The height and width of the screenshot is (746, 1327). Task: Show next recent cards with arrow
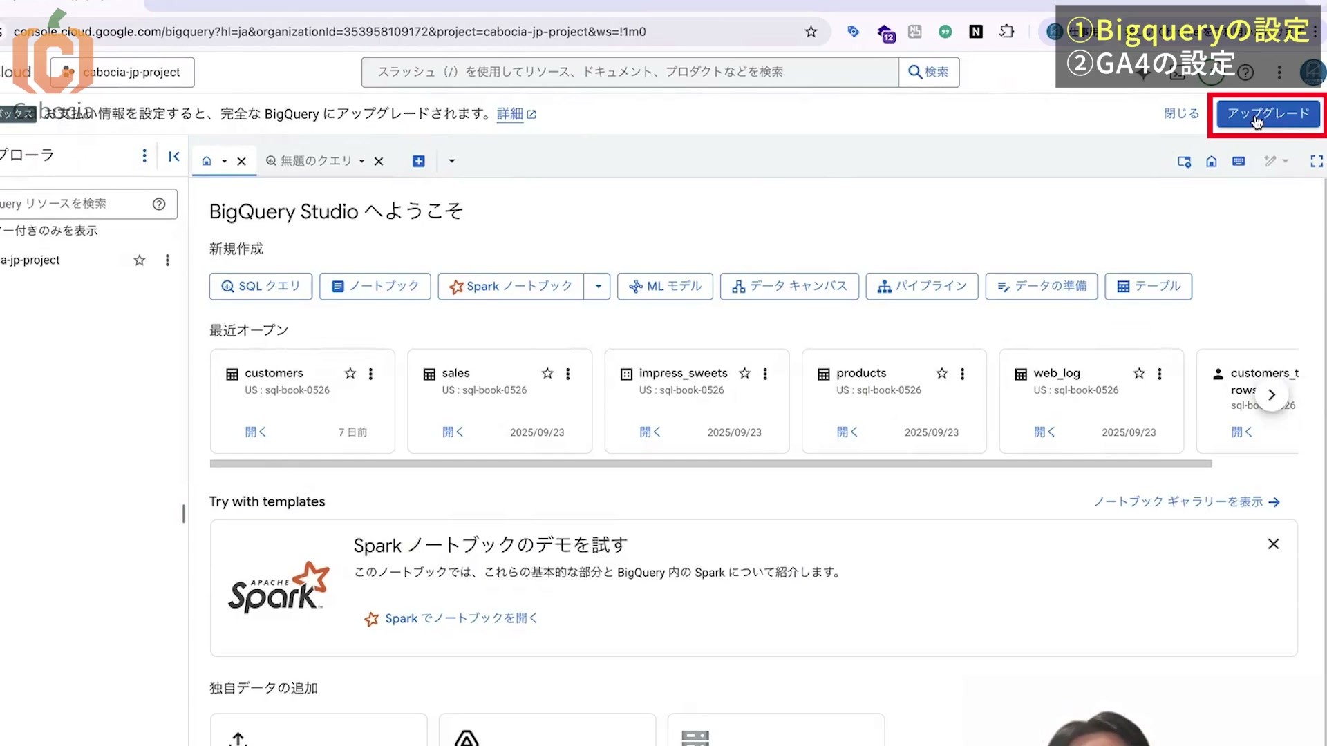pyautogui.click(x=1272, y=395)
